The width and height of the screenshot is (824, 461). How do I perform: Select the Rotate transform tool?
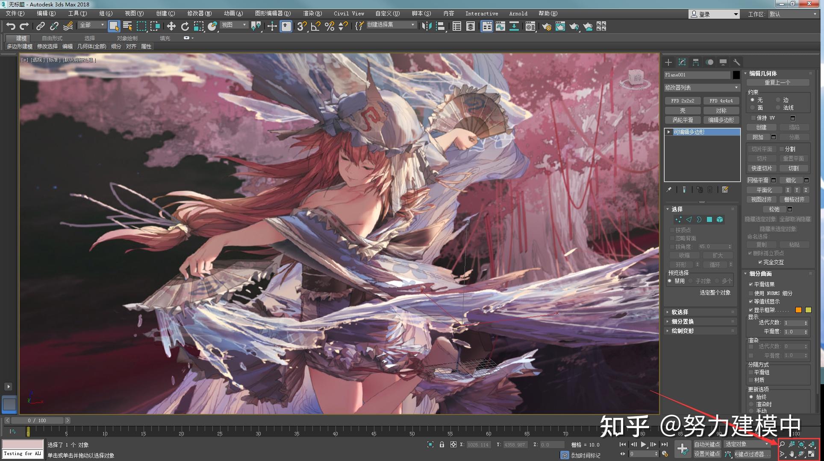[x=185, y=26]
